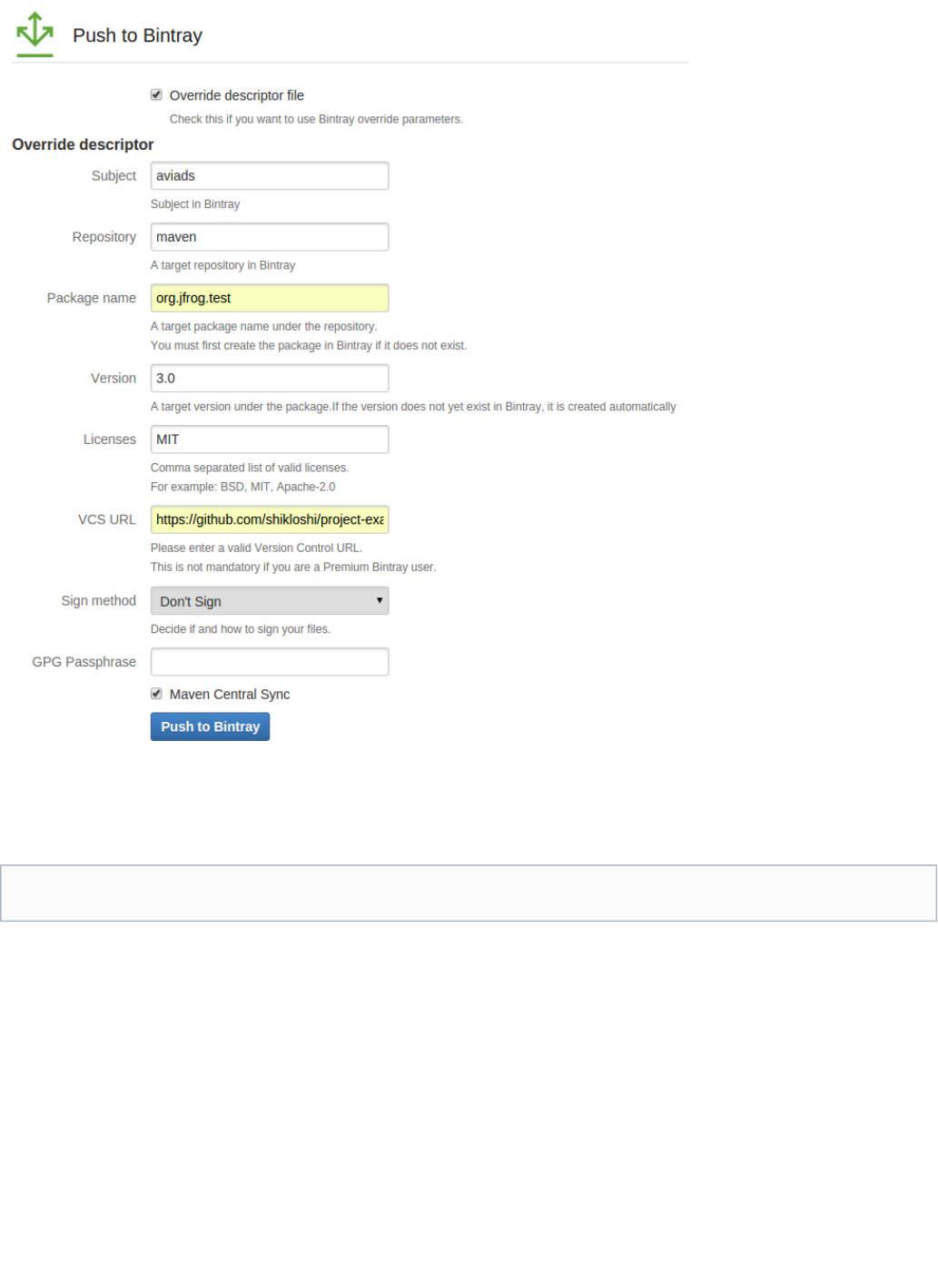Click the Subject field label
938x1264 pixels.
pos(114,176)
